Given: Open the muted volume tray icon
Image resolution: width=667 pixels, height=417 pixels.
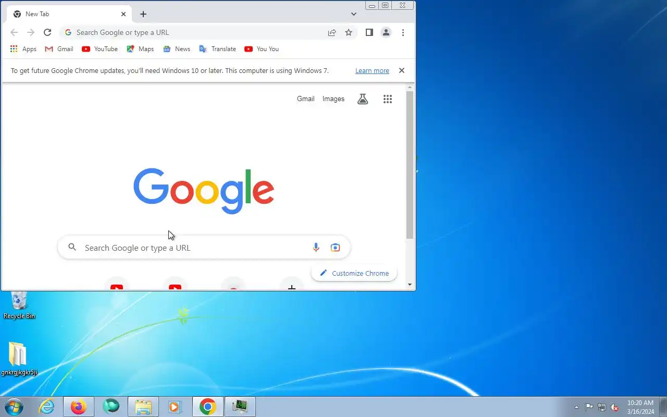Looking at the screenshot, I should [615, 407].
